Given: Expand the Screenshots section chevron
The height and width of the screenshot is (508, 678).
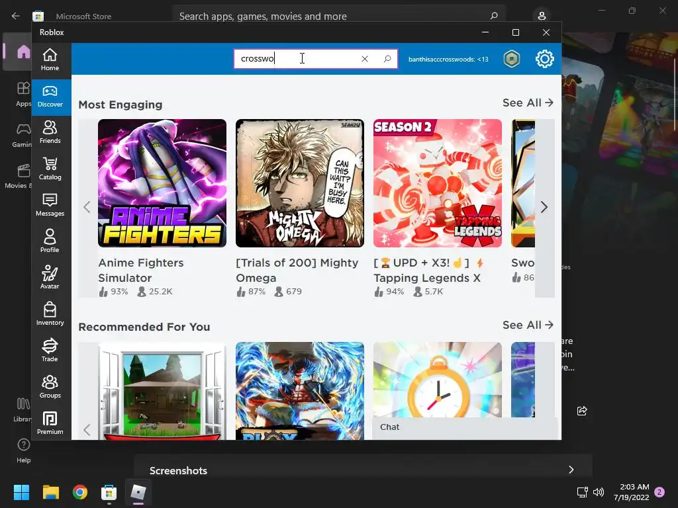Looking at the screenshot, I should [x=571, y=470].
